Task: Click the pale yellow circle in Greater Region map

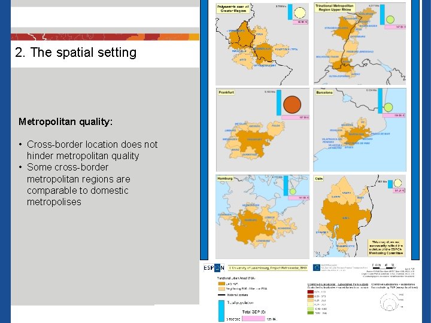Action: coord(300,13)
